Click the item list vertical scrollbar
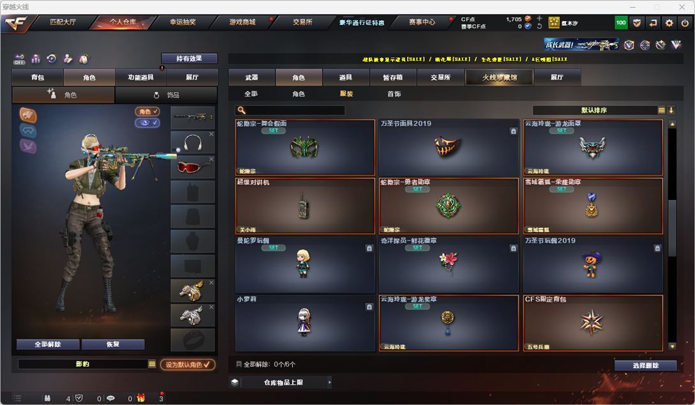 (672, 235)
